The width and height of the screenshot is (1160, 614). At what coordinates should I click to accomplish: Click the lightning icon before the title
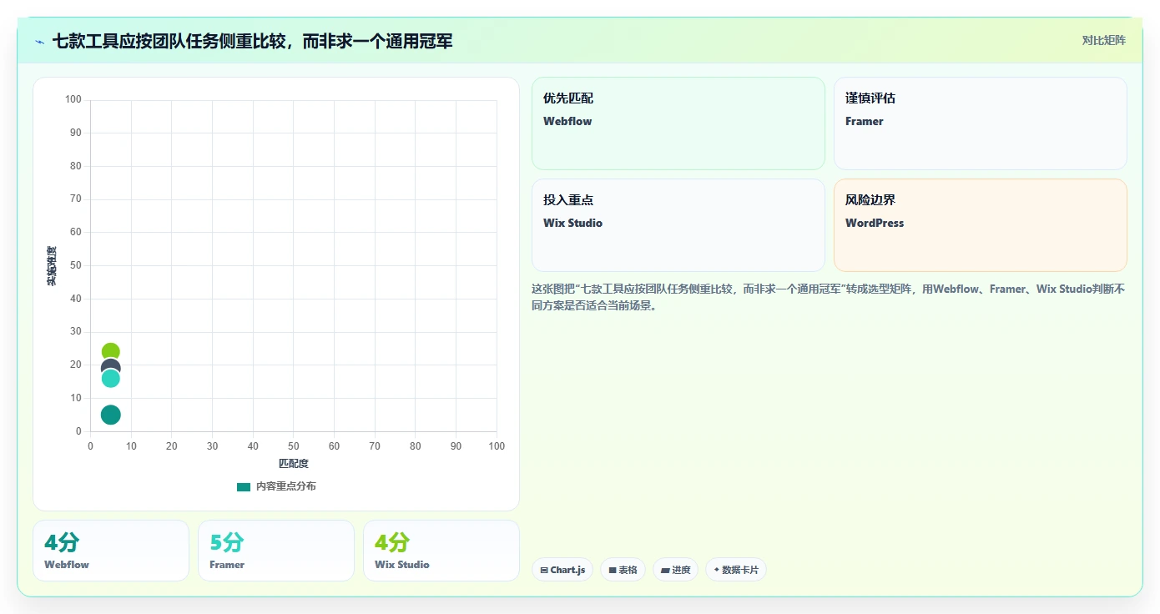click(40, 41)
